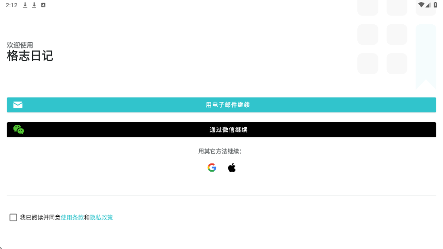Image resolution: width=443 pixels, height=249 pixels.
Task: Click 用电子邮件继续 button text
Action: (228, 105)
